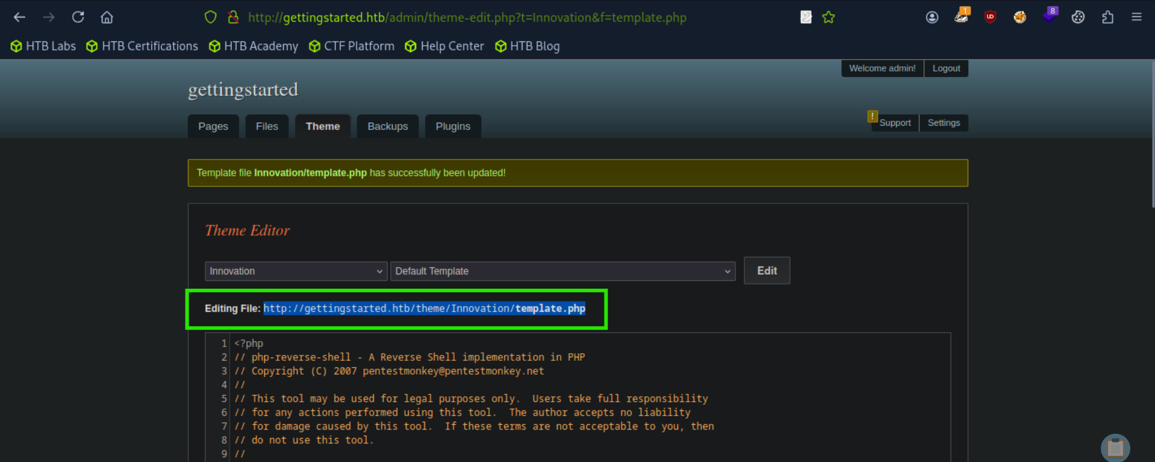Click the address bar URL
Image resolution: width=1155 pixels, height=462 pixels.
(467, 17)
